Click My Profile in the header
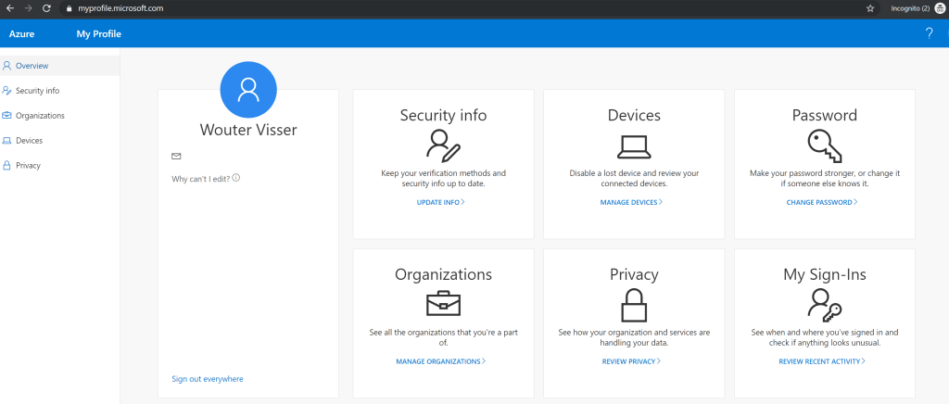Image resolution: width=949 pixels, height=404 pixels. [x=98, y=34]
